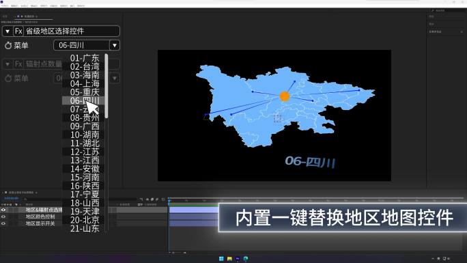Click the stopwatch beside the first 菜单 property
Screen dimensions: 467x263
coord(8,46)
